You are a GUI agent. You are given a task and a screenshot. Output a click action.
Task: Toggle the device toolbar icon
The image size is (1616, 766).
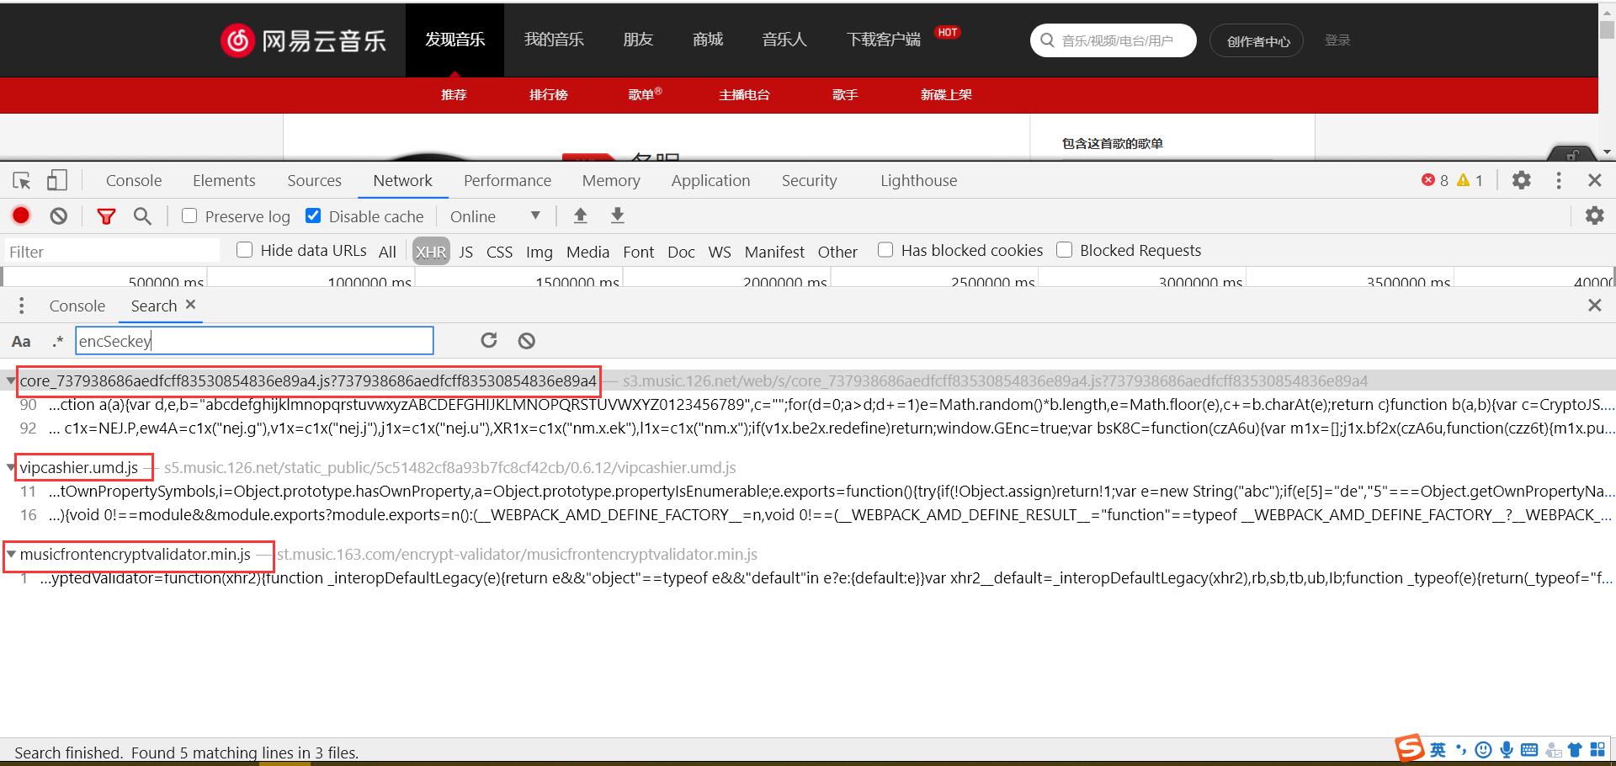tap(56, 180)
